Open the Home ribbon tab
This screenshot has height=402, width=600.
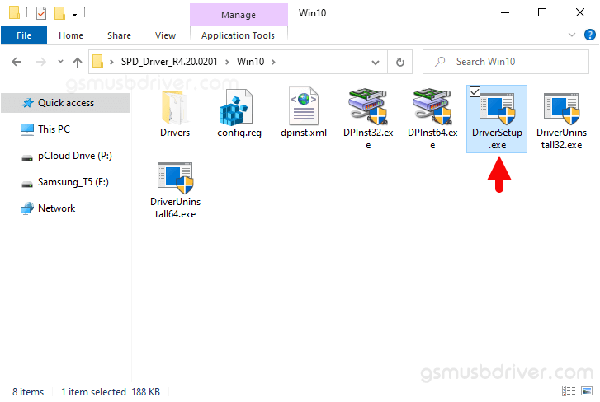pos(71,35)
